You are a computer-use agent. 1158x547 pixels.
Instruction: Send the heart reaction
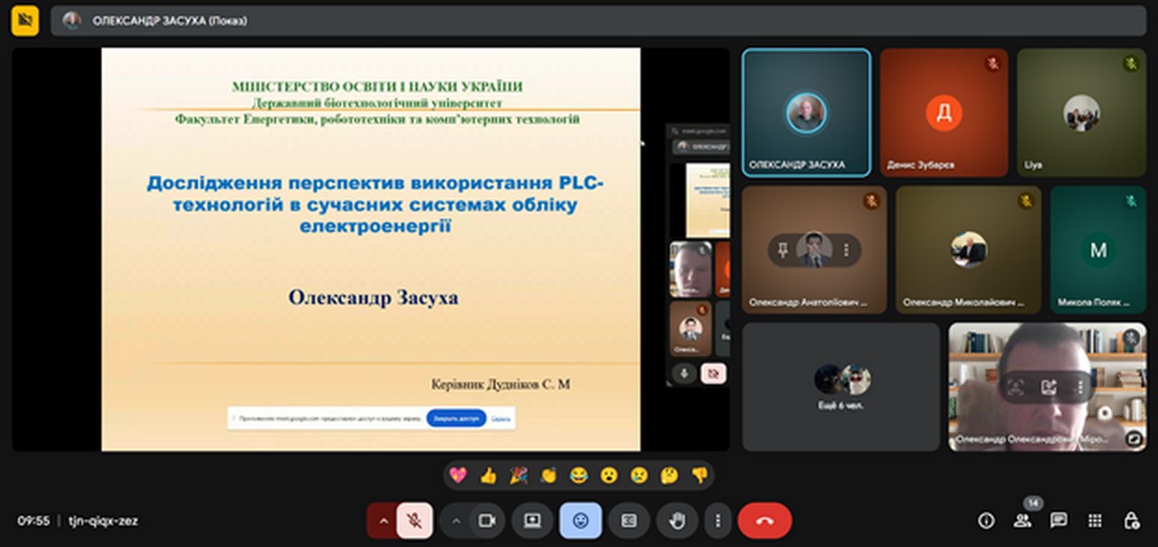[x=457, y=476]
